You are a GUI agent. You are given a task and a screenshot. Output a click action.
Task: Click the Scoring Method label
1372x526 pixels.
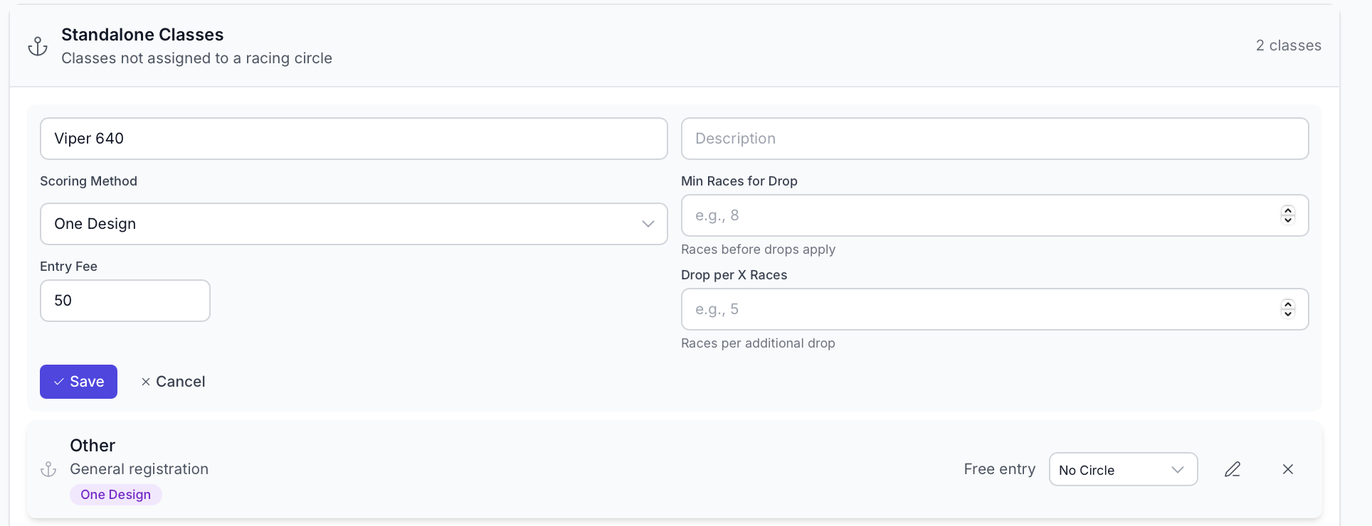pyautogui.click(x=88, y=181)
